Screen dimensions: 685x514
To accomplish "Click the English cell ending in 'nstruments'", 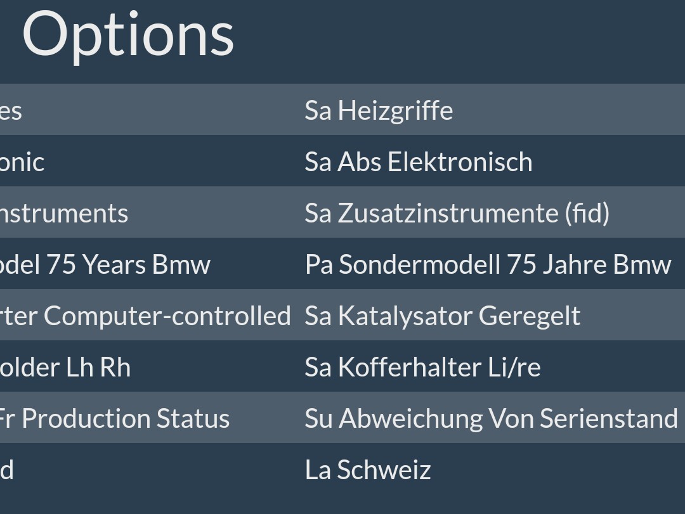I will (x=64, y=213).
